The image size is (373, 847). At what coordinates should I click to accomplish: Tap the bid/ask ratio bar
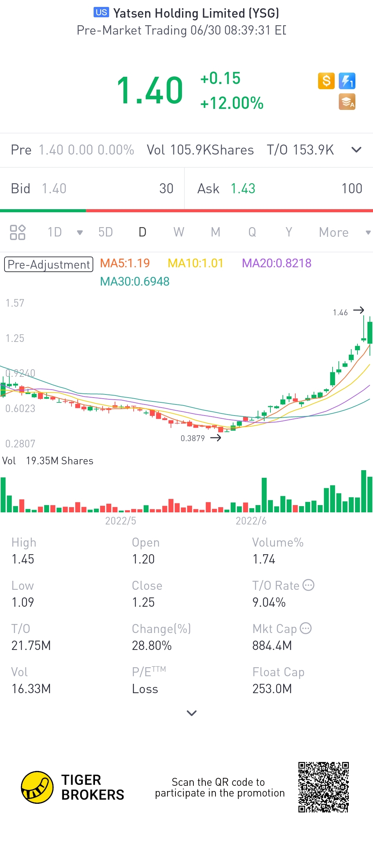[x=186, y=211]
